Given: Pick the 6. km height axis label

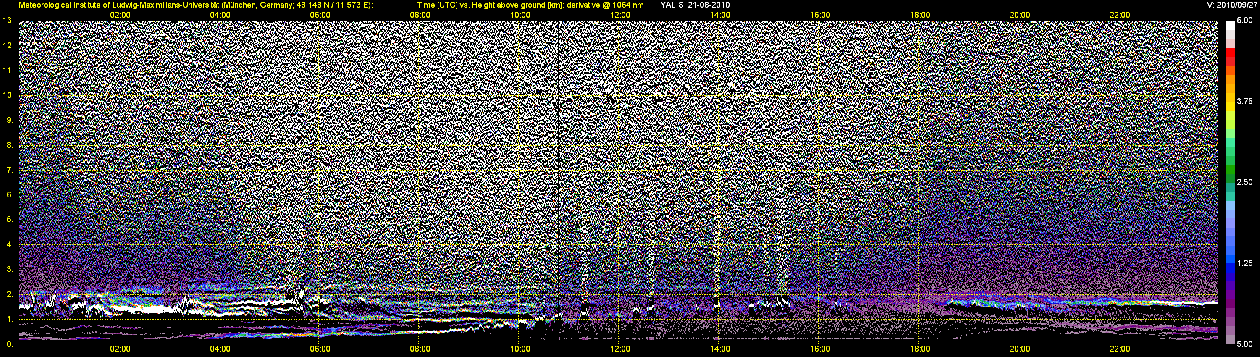Looking at the screenshot, I should click(10, 194).
